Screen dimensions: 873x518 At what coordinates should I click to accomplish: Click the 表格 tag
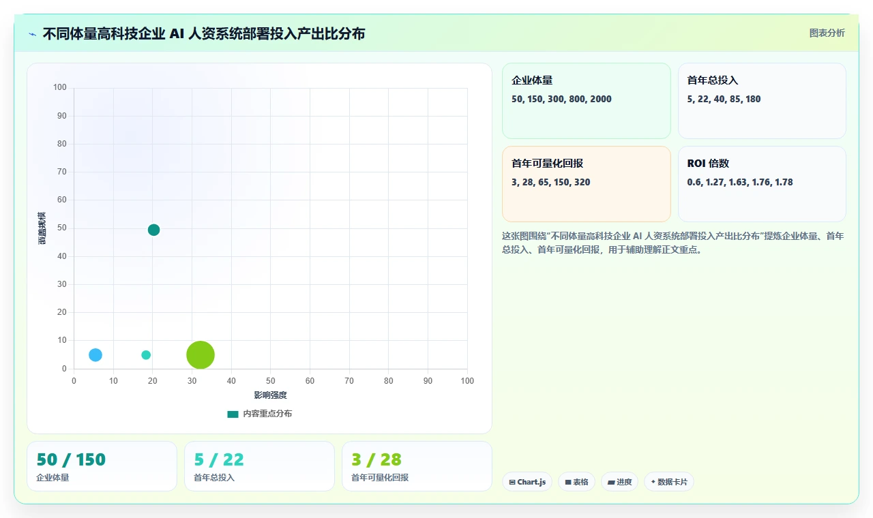click(576, 482)
